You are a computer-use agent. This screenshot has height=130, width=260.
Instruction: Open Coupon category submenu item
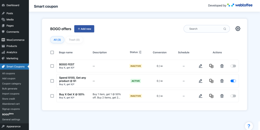click(x=12, y=83)
